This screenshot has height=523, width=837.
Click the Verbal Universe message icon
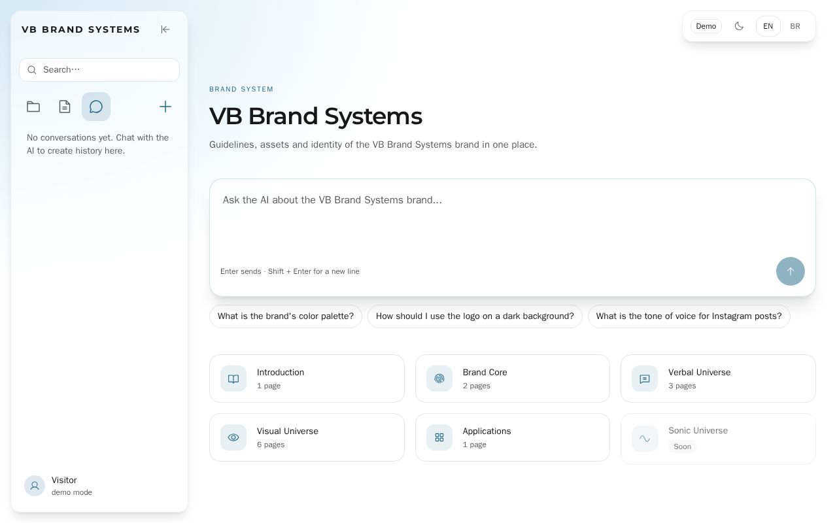pyautogui.click(x=645, y=379)
